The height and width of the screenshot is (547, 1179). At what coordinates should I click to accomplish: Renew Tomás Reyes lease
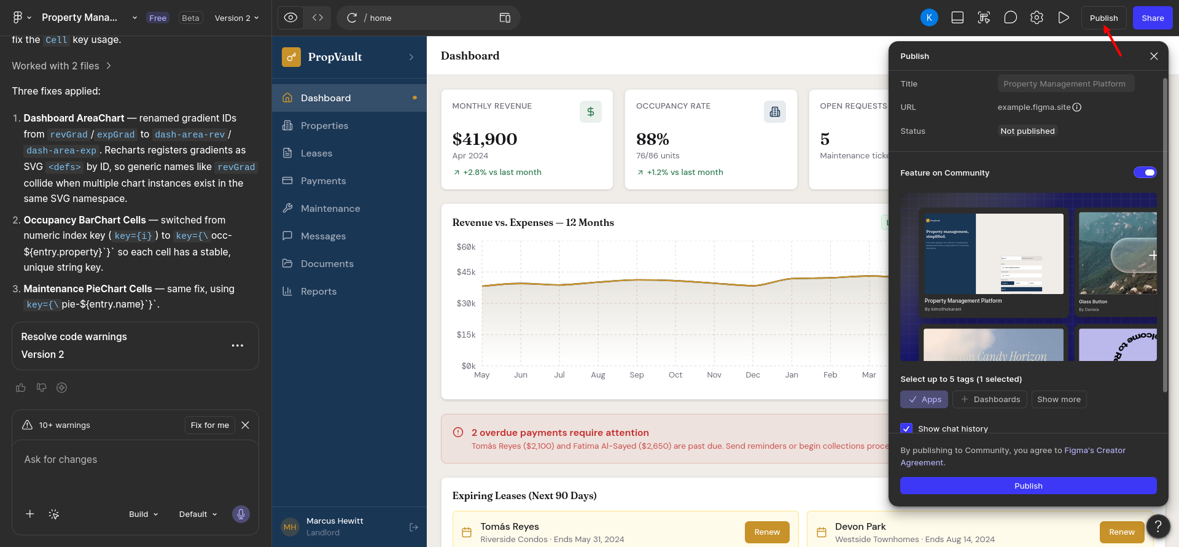click(767, 532)
